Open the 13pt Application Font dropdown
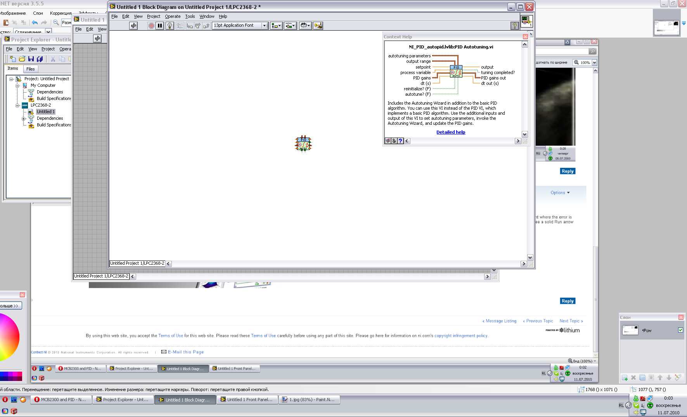This screenshot has width=687, height=417. pos(240,26)
